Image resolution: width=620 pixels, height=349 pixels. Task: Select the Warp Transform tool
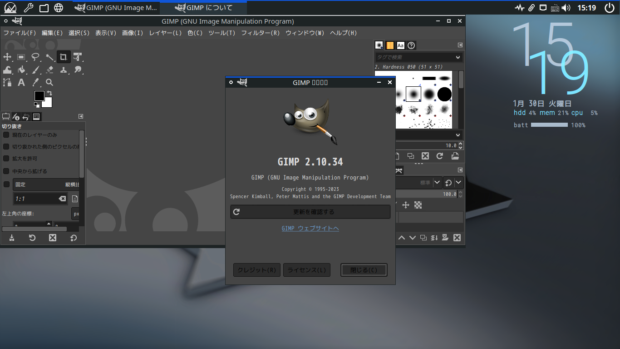7,70
